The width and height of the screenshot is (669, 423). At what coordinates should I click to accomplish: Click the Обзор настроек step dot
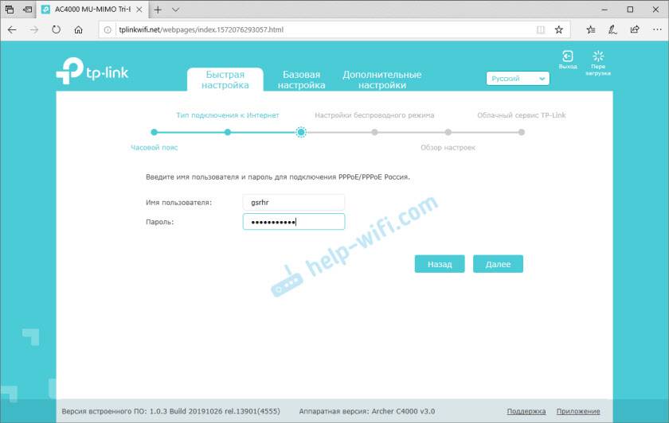tap(448, 132)
